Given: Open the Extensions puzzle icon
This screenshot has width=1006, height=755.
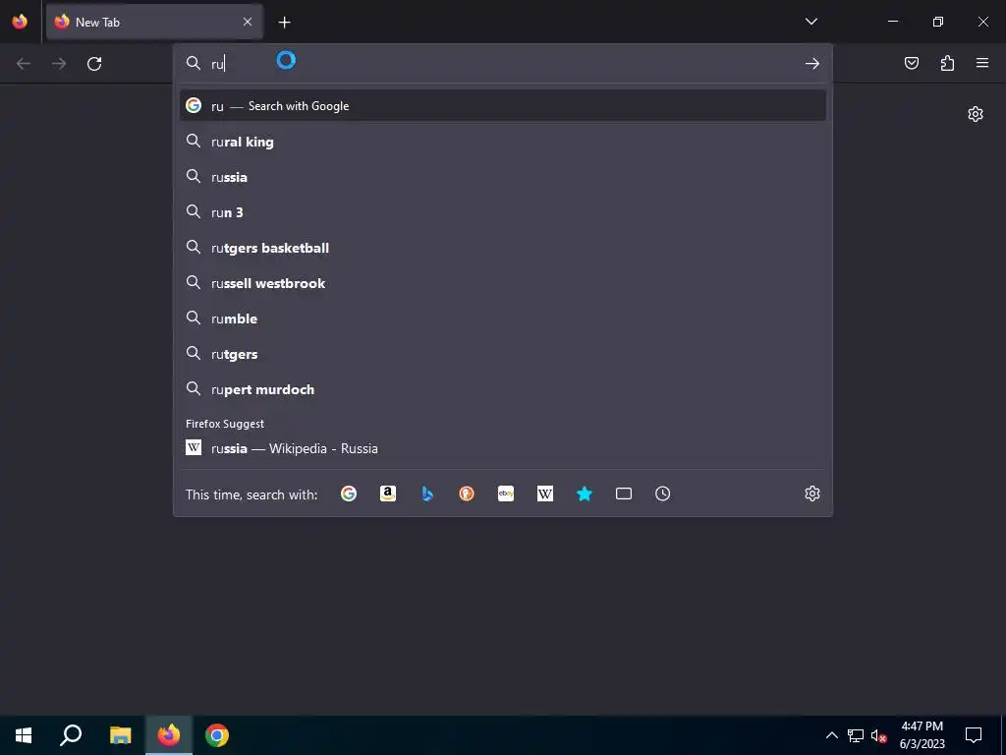Looking at the screenshot, I should pyautogui.click(x=947, y=63).
